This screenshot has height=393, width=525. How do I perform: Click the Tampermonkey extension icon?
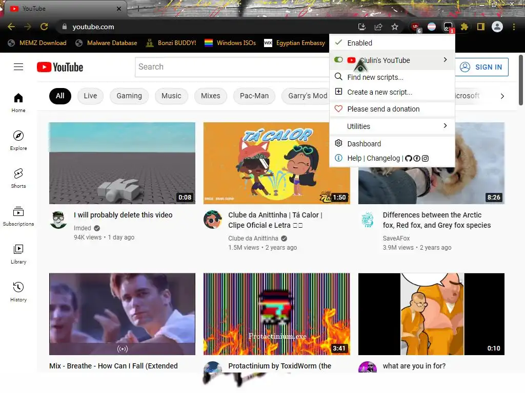pyautogui.click(x=448, y=27)
